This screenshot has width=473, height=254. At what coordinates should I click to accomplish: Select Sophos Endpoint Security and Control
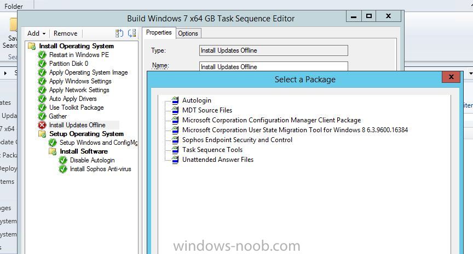238,140
